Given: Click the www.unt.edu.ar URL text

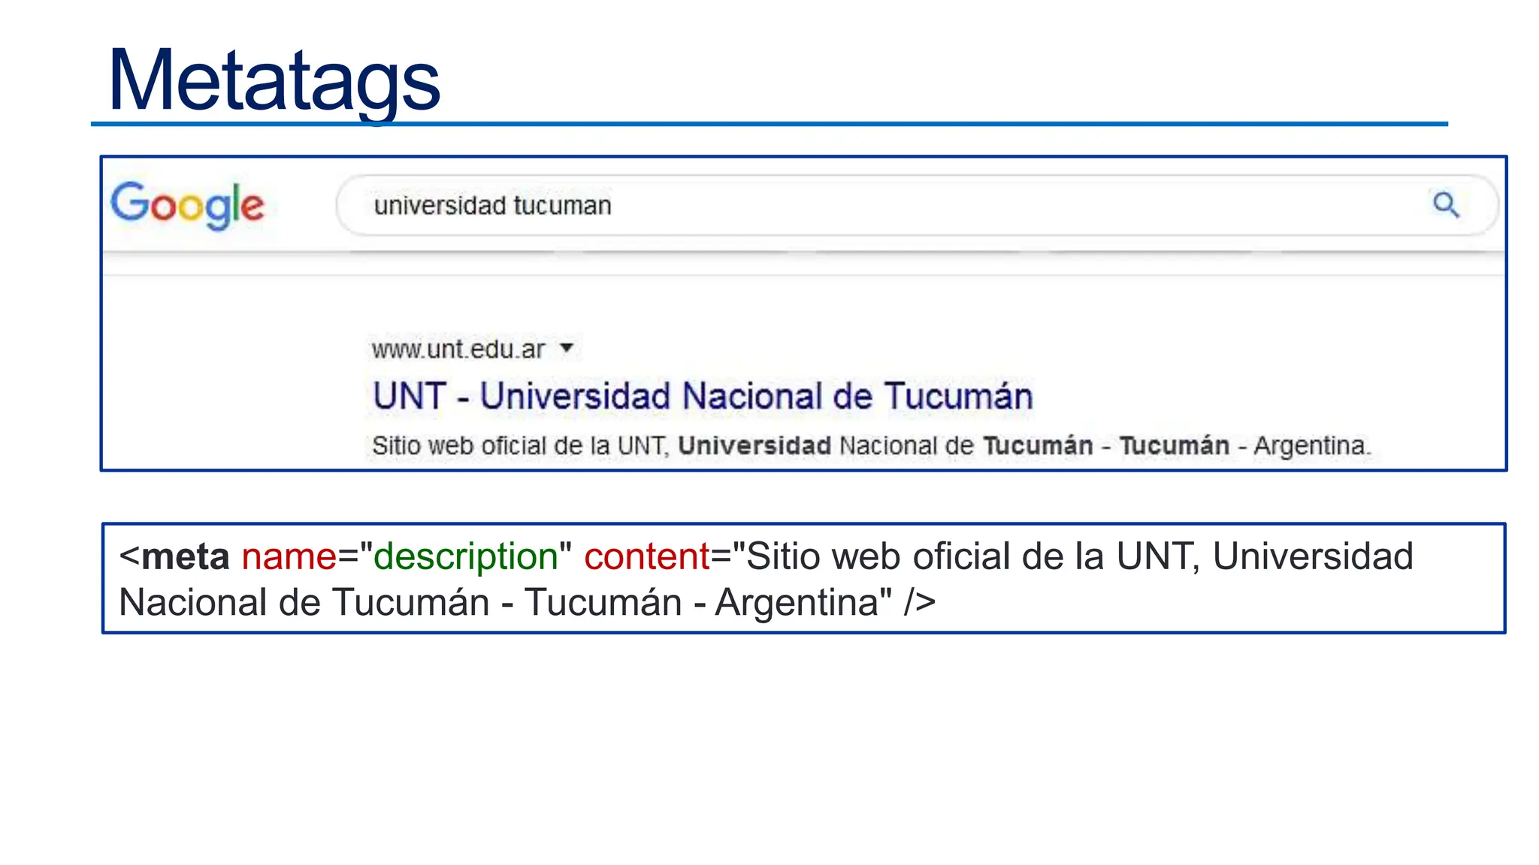Looking at the screenshot, I should pyautogui.click(x=458, y=349).
